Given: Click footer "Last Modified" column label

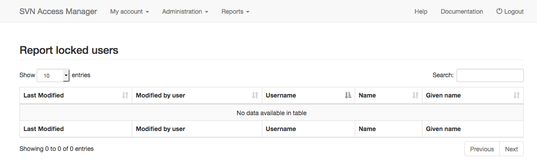Looking at the screenshot, I should tap(43, 129).
